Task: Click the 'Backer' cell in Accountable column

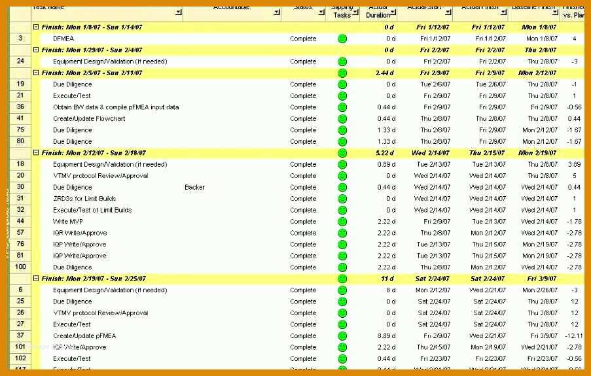Action: (194, 187)
